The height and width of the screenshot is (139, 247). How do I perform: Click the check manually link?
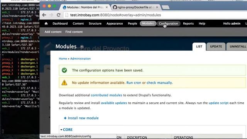pos(159,83)
